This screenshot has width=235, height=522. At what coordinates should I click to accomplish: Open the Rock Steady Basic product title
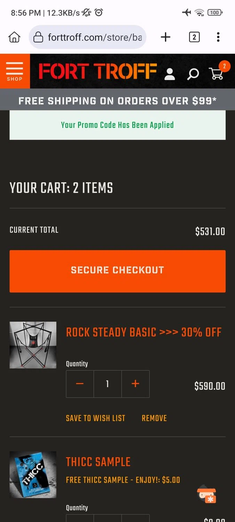click(x=143, y=332)
